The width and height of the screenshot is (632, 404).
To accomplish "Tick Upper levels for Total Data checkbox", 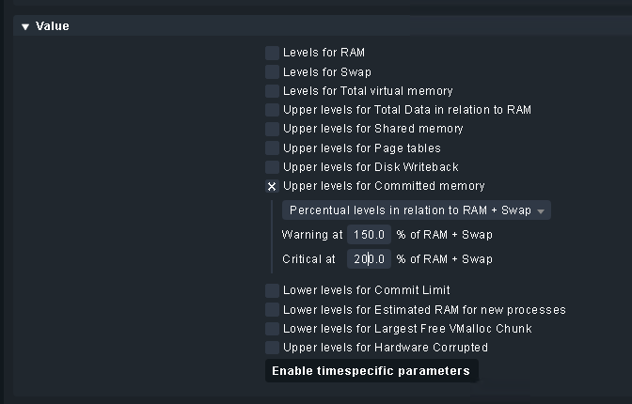I will tap(272, 110).
